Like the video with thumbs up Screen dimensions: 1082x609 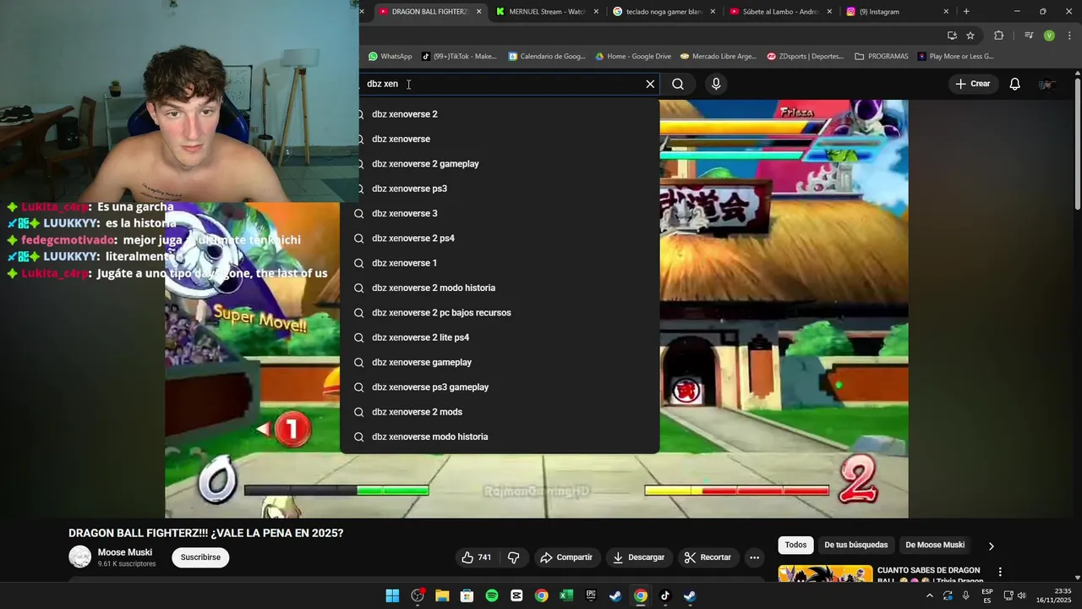tap(476, 557)
